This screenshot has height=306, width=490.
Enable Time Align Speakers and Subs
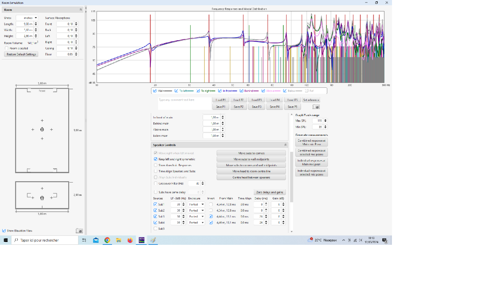(156, 171)
